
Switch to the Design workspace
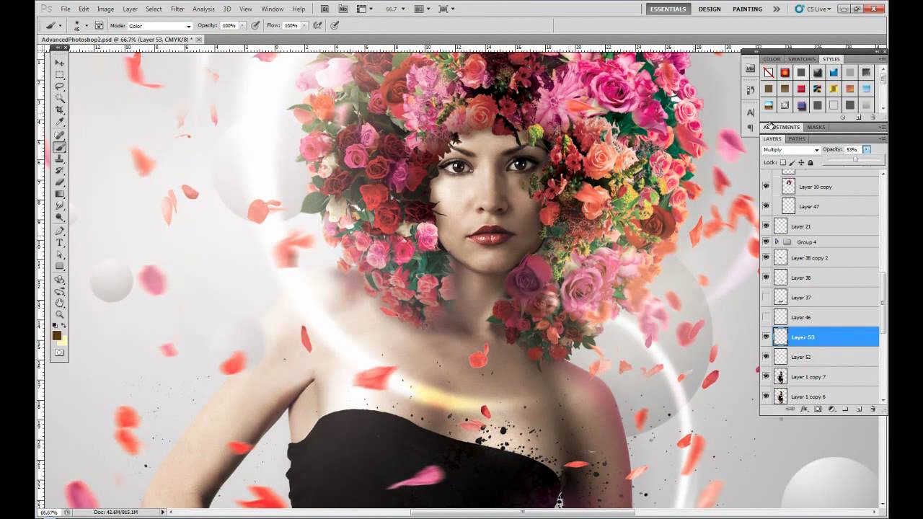click(710, 9)
